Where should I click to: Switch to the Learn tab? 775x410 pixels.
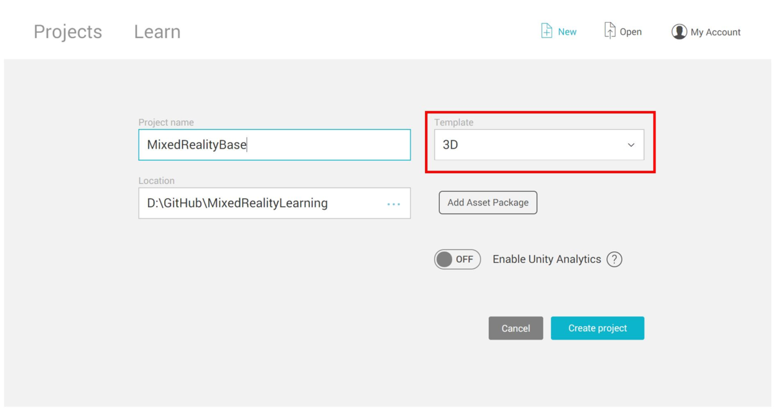157,32
